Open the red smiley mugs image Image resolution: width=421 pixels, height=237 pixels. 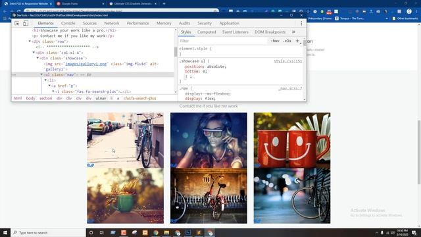tap(292, 140)
